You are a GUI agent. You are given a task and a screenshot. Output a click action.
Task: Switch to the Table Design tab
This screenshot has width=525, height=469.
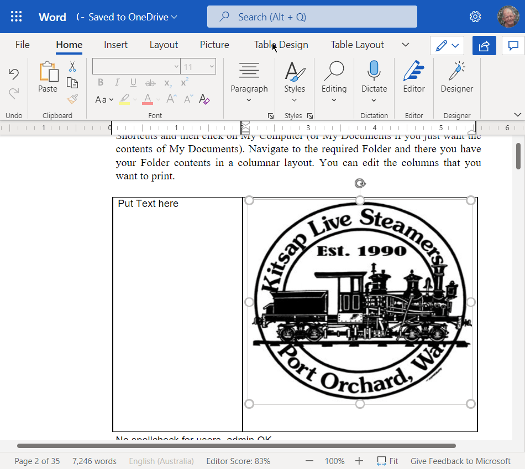click(281, 45)
